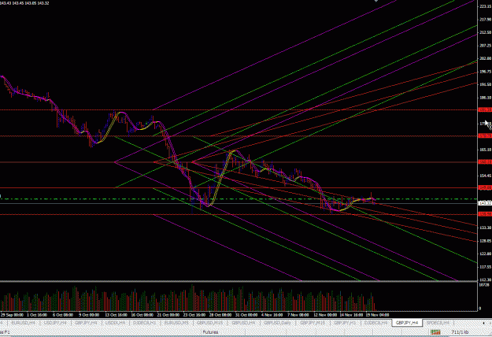This screenshot has width=492, height=337.
Task: Select the GBPUSD,M15 chart tab
Action: pyautogui.click(x=209, y=323)
